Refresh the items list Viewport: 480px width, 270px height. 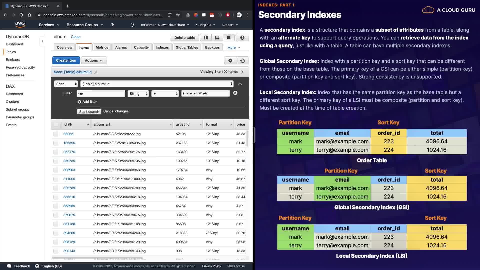point(242,61)
